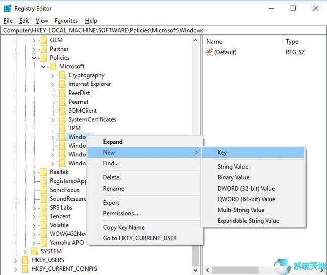
Task: Click the Realtek folder icon
Action: point(44,172)
